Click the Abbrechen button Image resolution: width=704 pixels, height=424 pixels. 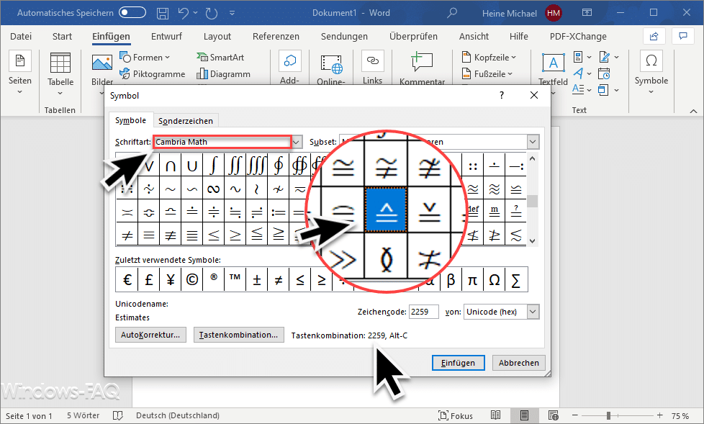518,363
